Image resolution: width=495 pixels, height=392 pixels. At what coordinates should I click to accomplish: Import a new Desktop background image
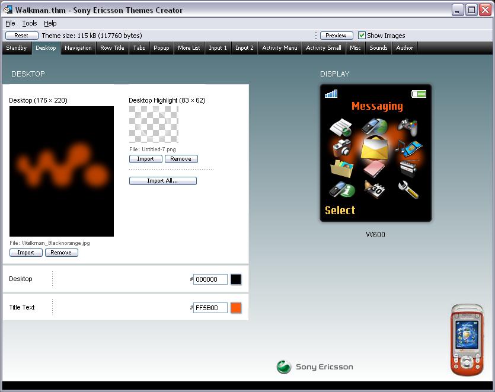(x=25, y=253)
